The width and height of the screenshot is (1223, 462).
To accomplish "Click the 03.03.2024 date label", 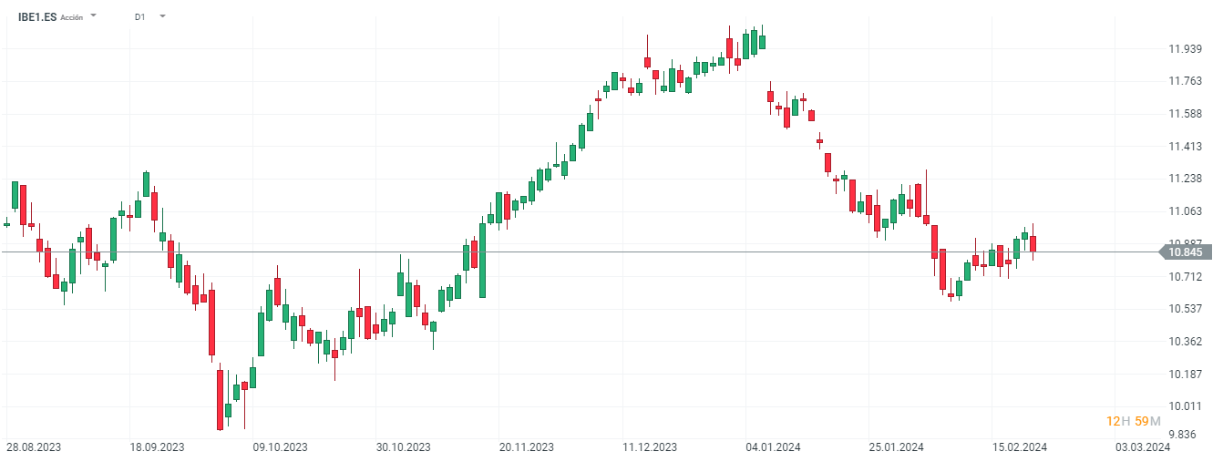I will [x=1143, y=447].
